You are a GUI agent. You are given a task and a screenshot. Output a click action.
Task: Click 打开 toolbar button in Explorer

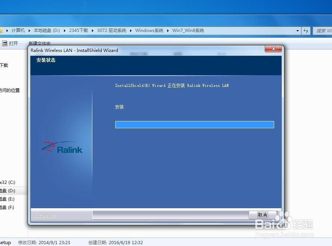[x=10, y=43]
